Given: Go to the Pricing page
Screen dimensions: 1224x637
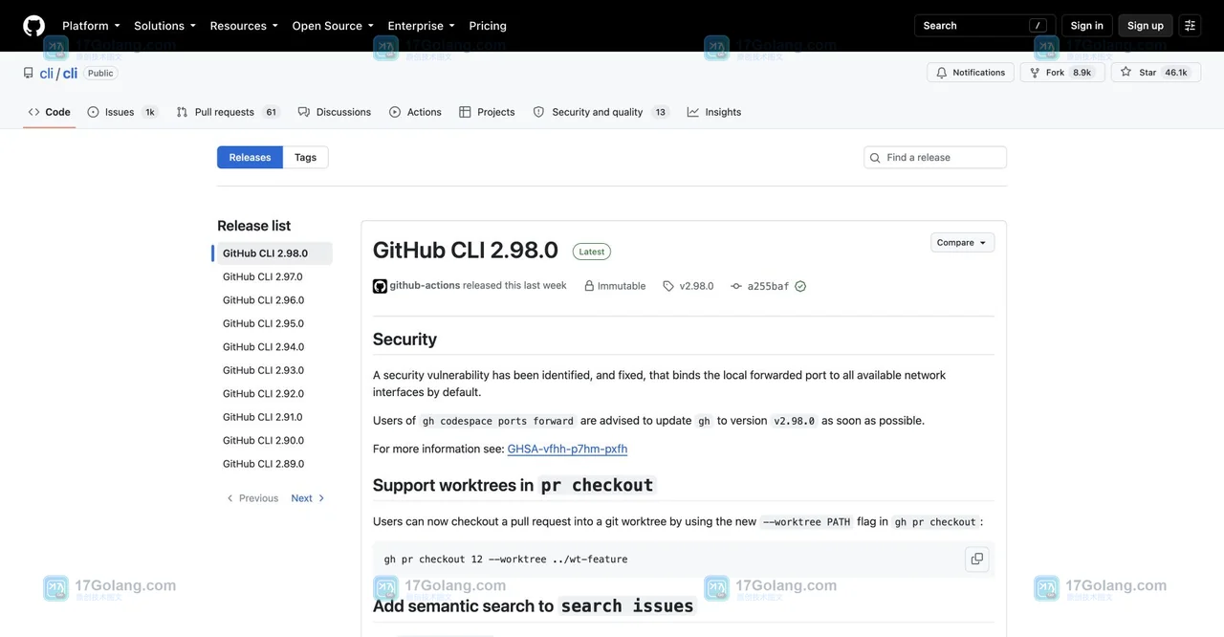Looking at the screenshot, I should [x=488, y=26].
